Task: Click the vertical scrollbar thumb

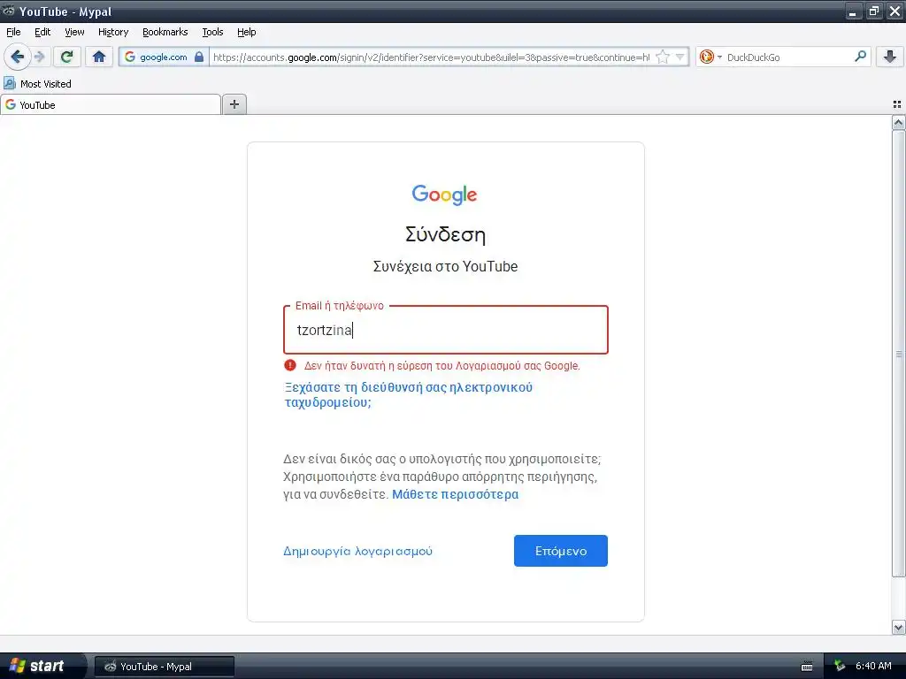Action: coord(898,354)
